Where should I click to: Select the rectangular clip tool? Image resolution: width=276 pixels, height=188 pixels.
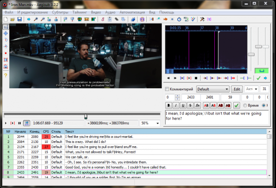point(6,60)
